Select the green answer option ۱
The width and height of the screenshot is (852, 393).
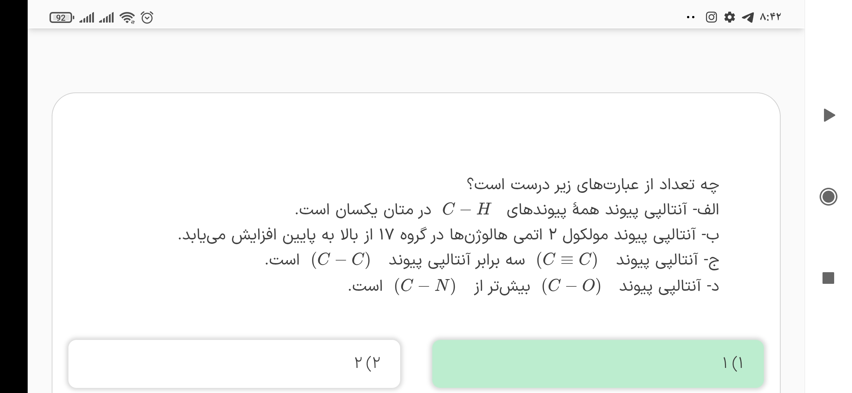(598, 363)
